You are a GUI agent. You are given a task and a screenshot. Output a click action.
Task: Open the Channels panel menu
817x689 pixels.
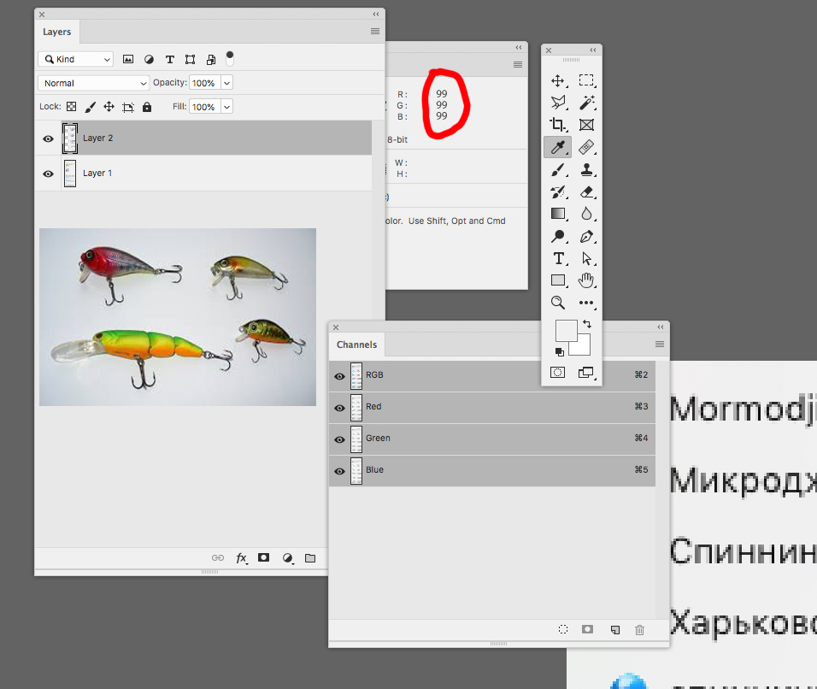pyautogui.click(x=659, y=344)
